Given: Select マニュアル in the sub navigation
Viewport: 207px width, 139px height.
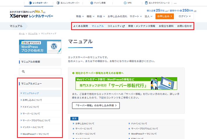Looking at the screenshot, I should coord(98,26).
